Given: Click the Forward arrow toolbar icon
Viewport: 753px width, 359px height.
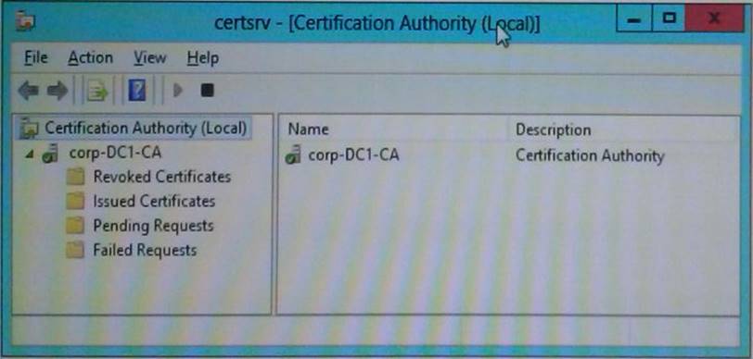Looking at the screenshot, I should 57,90.
